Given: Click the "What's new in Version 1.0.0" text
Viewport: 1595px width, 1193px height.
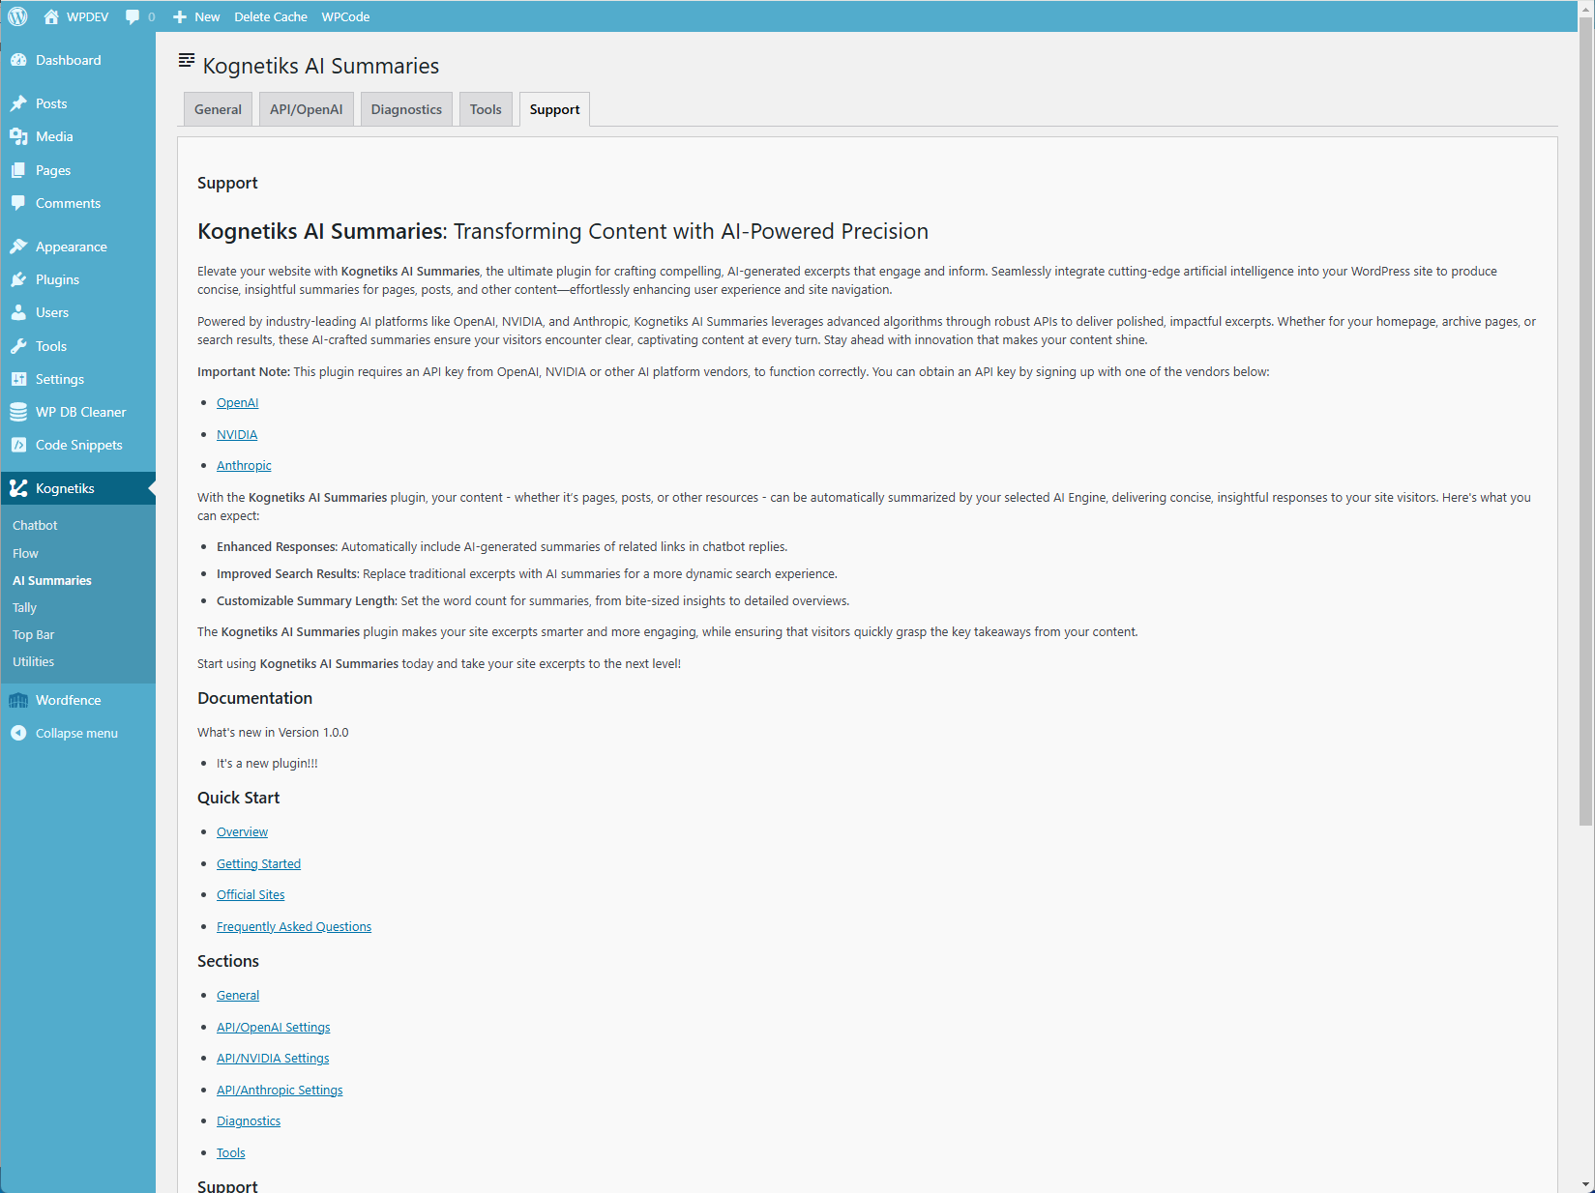Looking at the screenshot, I should click(x=273, y=732).
